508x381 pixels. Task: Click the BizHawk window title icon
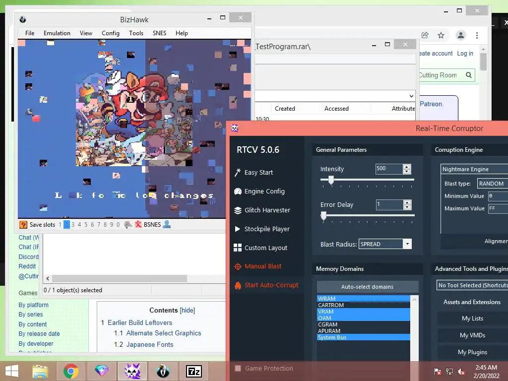[23, 19]
